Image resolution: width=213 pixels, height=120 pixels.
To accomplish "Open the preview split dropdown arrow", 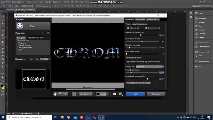I will click(78, 94).
